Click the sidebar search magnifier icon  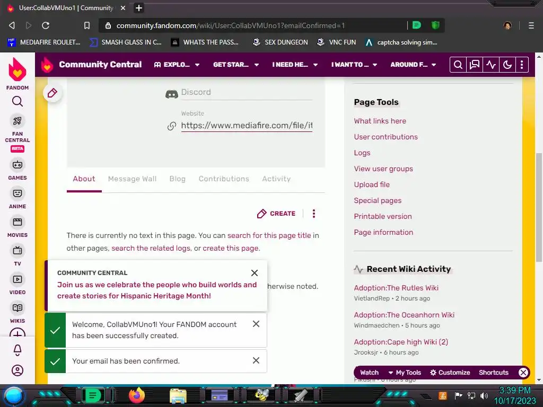point(17,101)
